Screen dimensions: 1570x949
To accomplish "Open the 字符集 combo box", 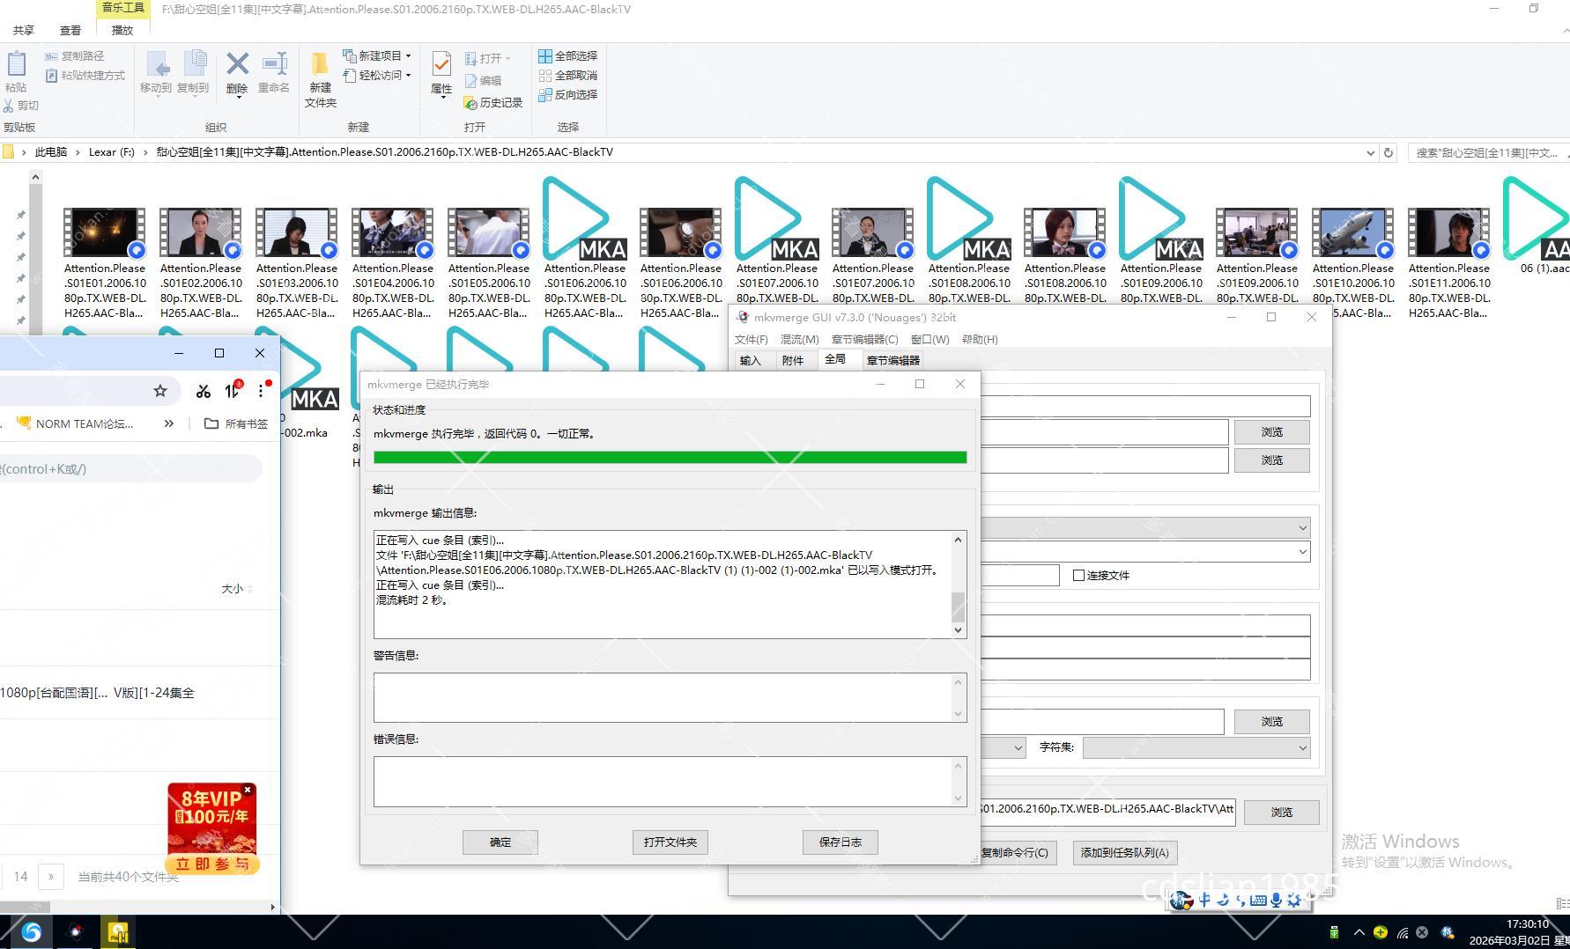I will (1196, 747).
